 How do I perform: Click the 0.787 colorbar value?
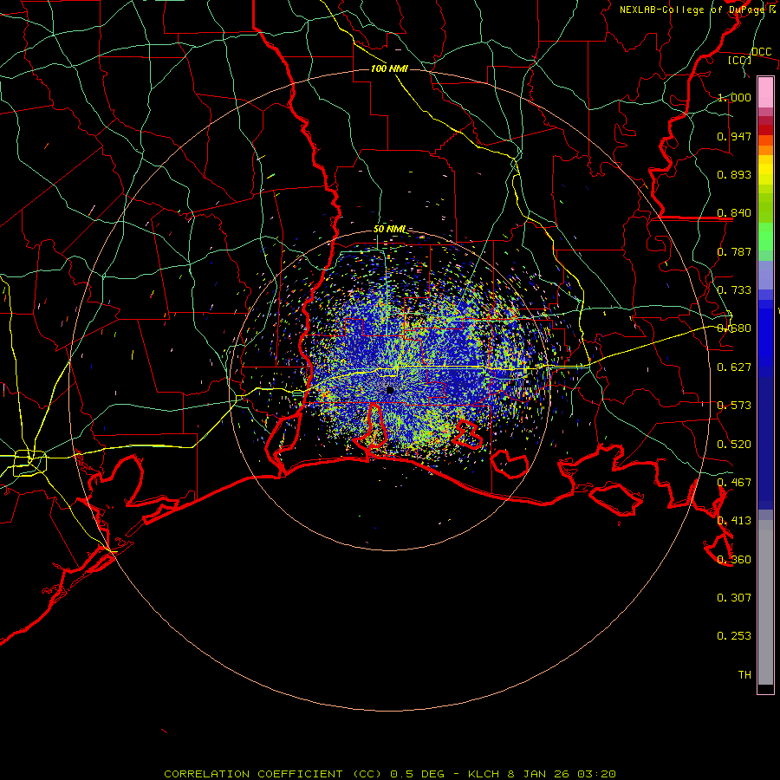tap(734, 251)
